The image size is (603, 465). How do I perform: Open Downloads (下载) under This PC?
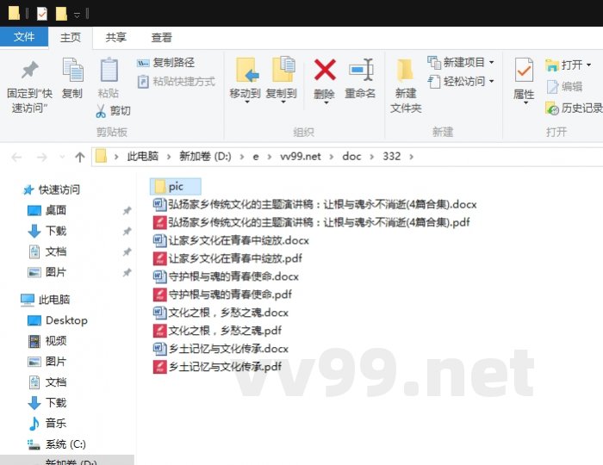coord(47,402)
